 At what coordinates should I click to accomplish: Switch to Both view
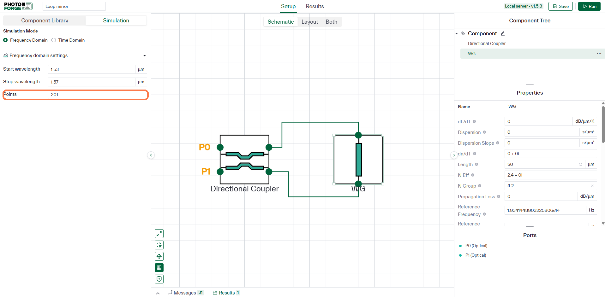pos(332,22)
